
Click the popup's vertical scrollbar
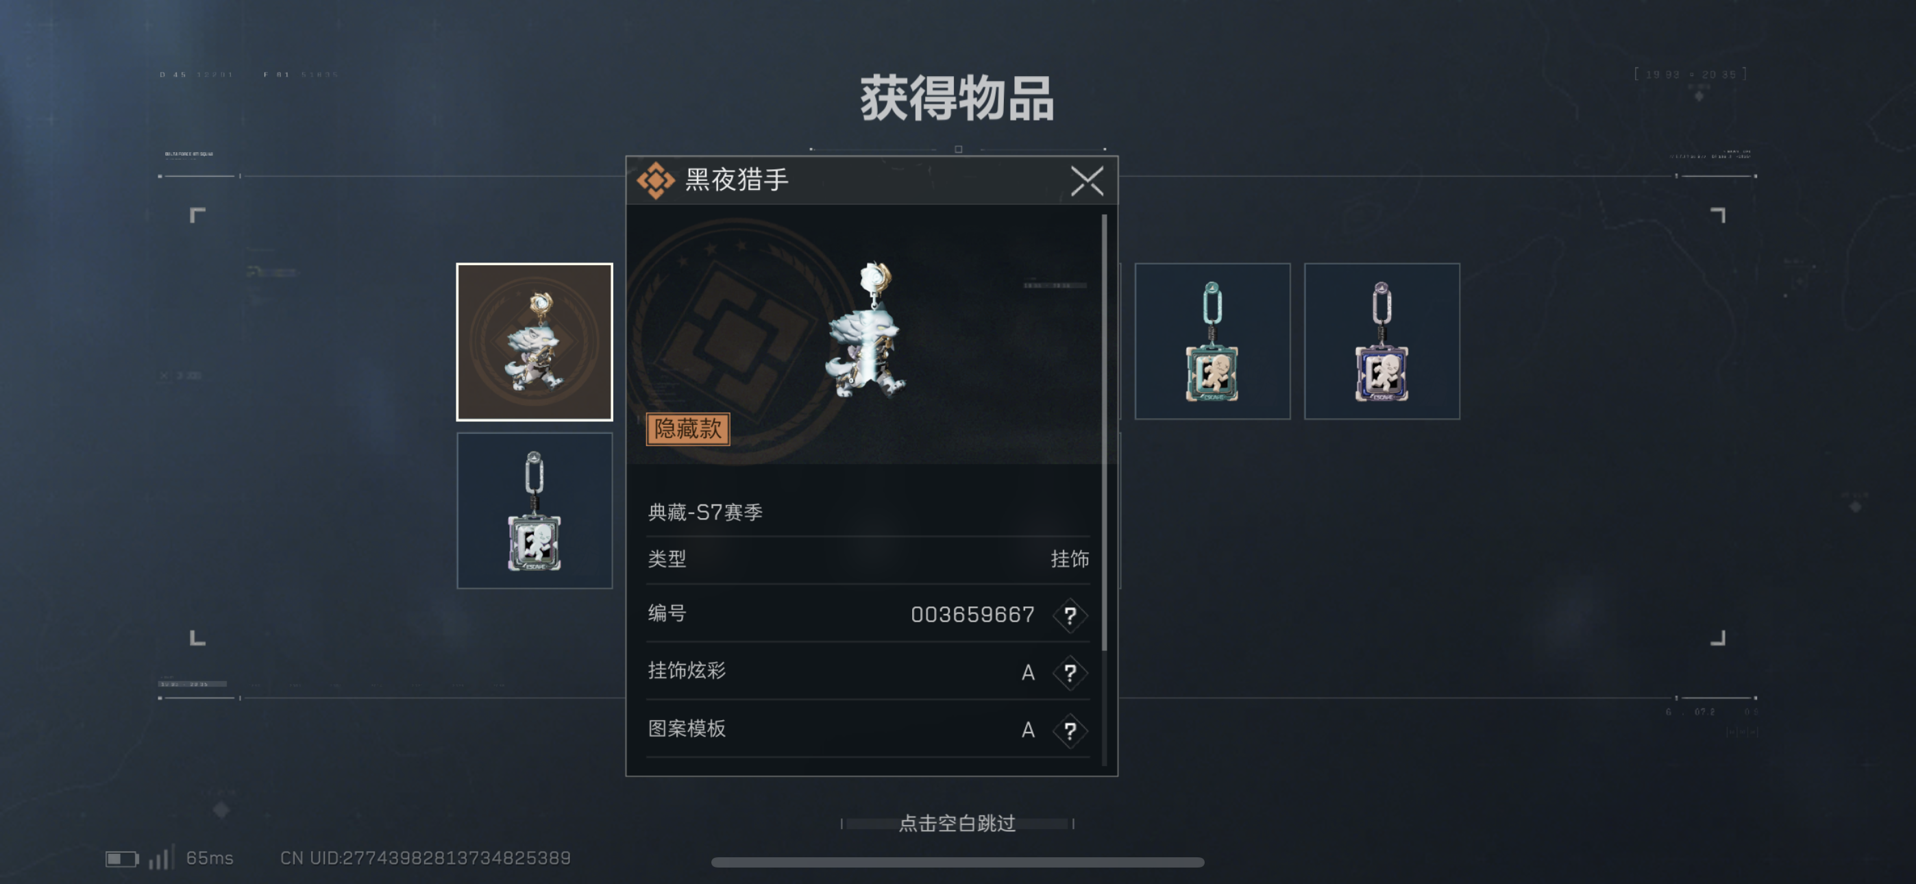coord(1104,433)
